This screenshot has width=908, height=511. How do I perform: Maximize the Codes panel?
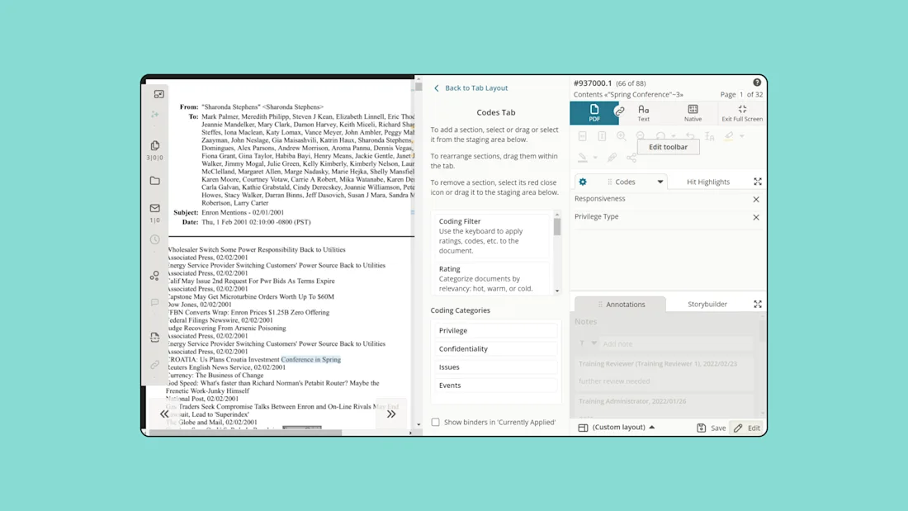tap(758, 182)
